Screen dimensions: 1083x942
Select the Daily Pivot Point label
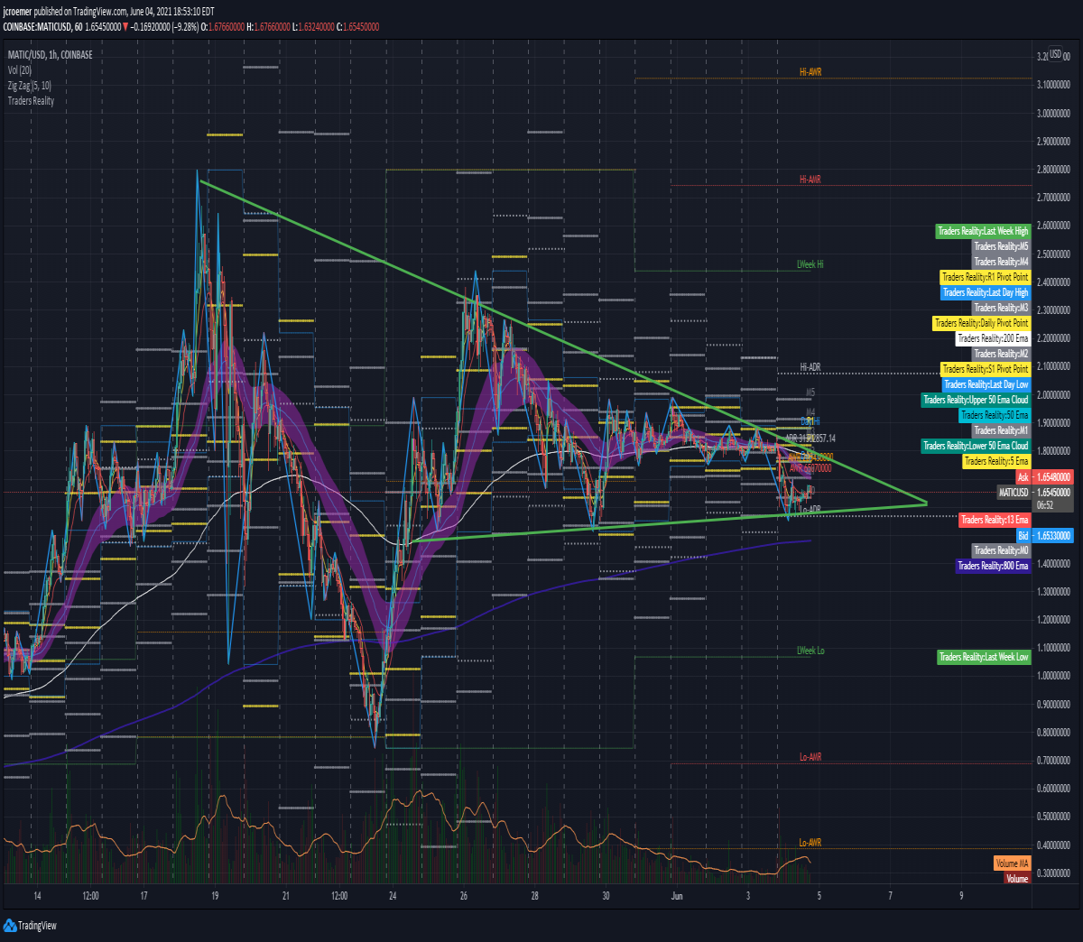(x=981, y=323)
